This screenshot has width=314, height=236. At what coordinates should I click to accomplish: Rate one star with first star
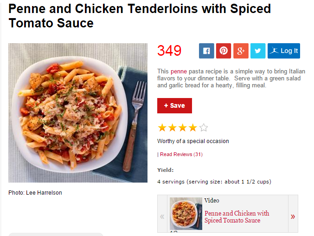[x=162, y=128]
